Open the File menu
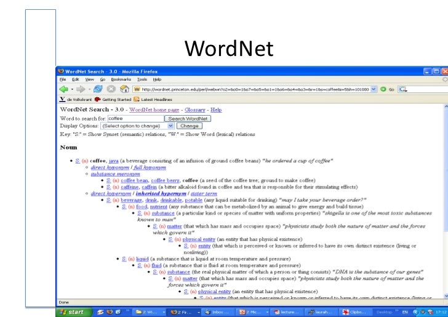Image resolution: width=448 pixels, height=317 pixels. click(63, 79)
